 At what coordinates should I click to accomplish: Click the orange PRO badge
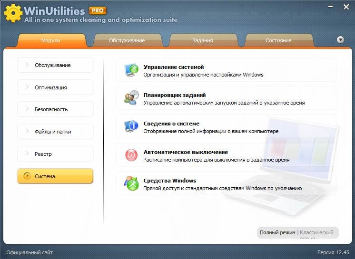coord(98,10)
